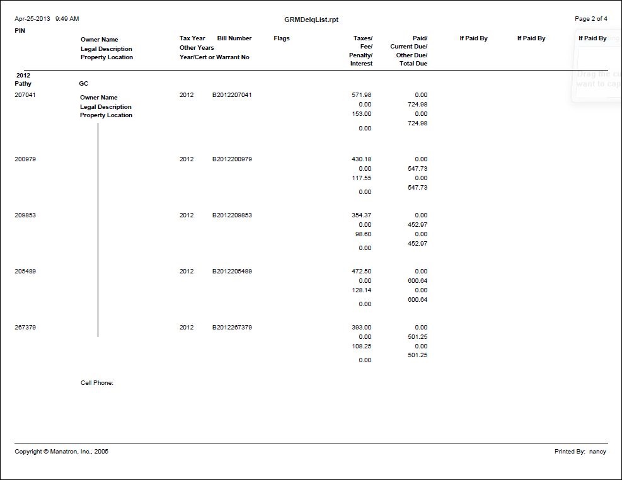Image resolution: width=622 pixels, height=480 pixels.
Task: Select the penalty amount 108.25
Action: point(361,346)
